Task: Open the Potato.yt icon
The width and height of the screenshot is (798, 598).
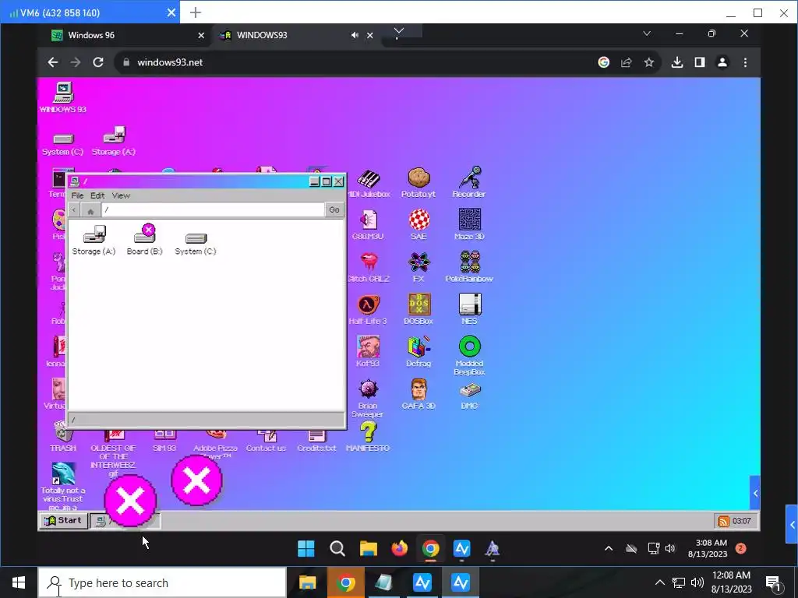Action: tap(418, 183)
